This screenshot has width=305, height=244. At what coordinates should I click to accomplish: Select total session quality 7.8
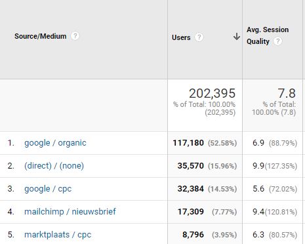(287, 93)
